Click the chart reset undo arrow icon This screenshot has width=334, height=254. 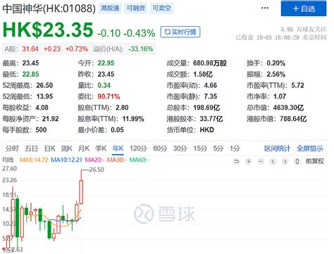pos(236,161)
